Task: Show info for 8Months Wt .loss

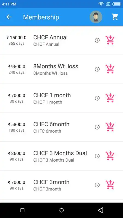Action: pos(97,69)
